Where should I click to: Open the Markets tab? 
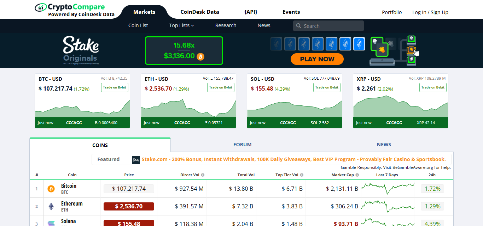(x=144, y=12)
